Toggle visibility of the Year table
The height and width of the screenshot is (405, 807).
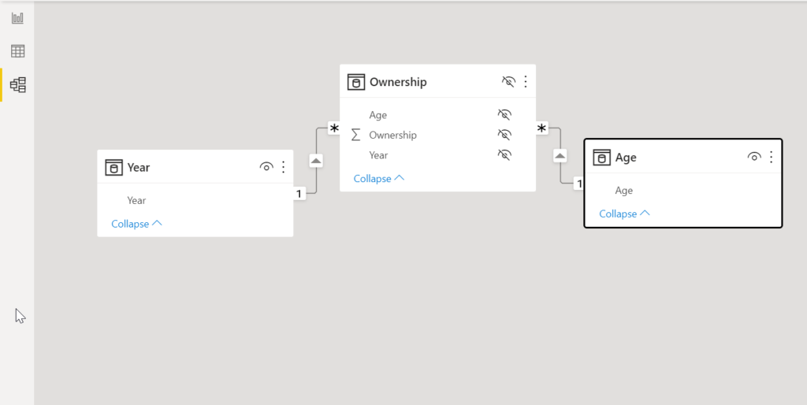[x=266, y=167]
